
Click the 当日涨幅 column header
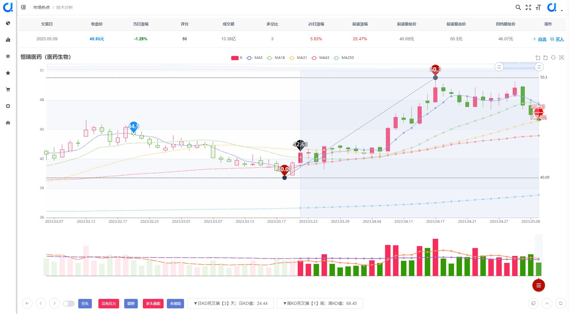coord(141,24)
